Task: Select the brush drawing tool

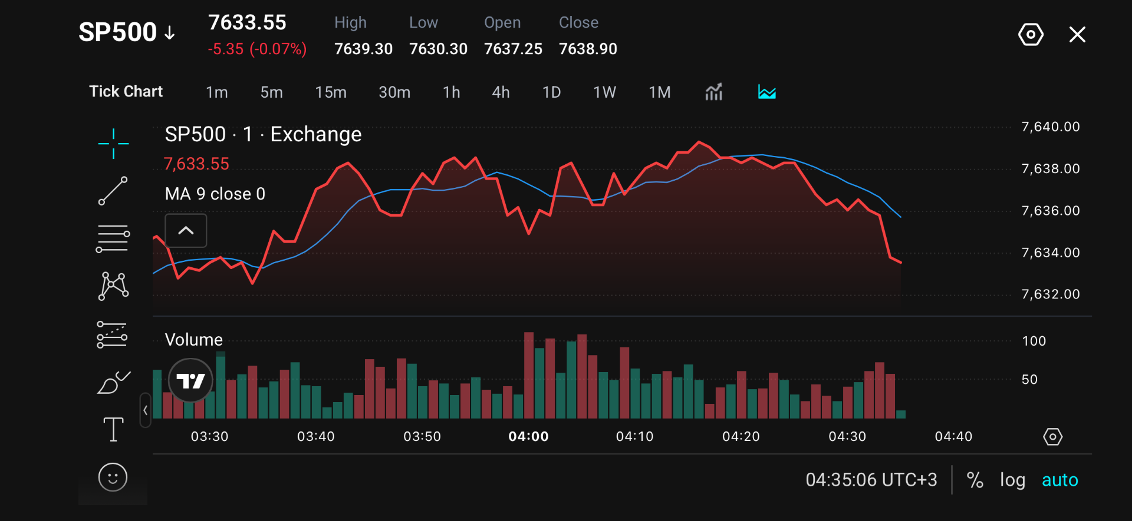Action: coord(113,382)
